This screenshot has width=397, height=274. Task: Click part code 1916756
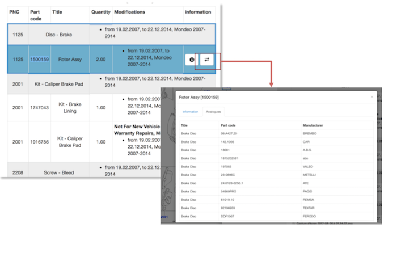(x=40, y=142)
